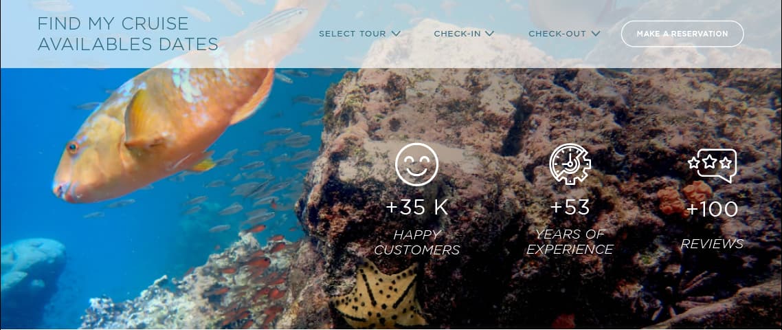782x330 pixels.
Task: Click the Reviews label
Action: [x=712, y=244]
